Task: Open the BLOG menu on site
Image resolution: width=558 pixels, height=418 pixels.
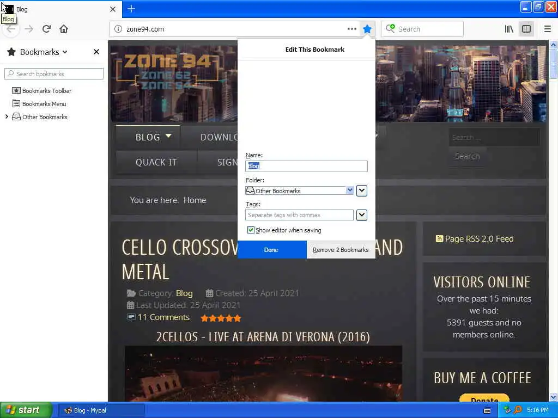Action: 148,137
